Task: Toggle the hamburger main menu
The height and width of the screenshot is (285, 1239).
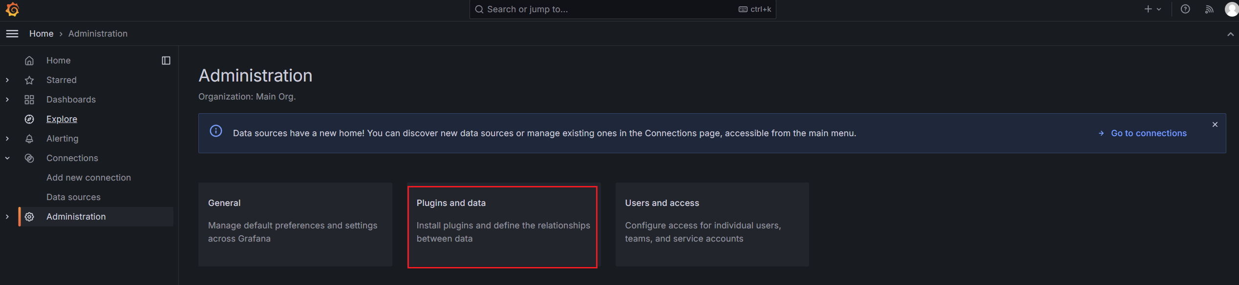Action: click(12, 34)
